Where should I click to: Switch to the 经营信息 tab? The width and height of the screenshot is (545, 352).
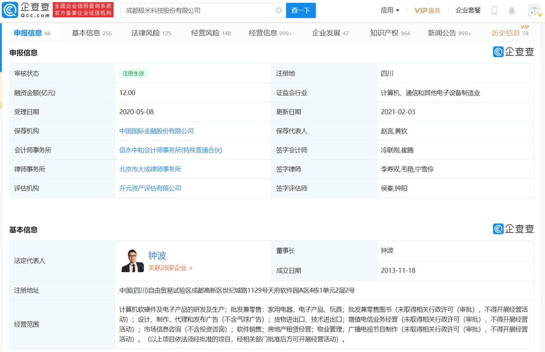(x=270, y=33)
